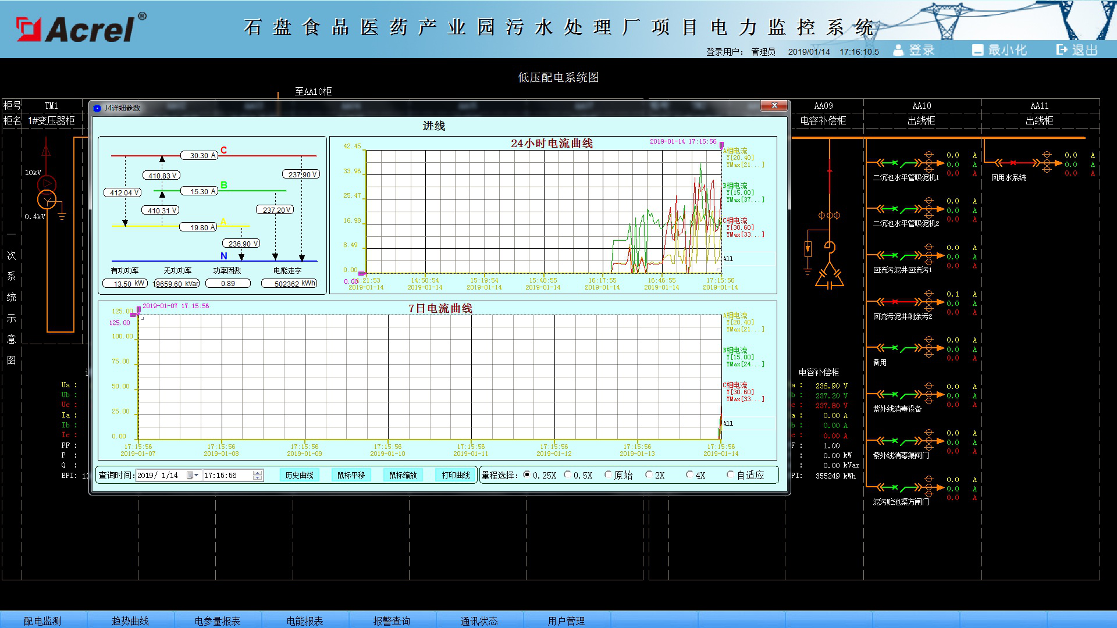Click All legend entry in 7-day chart
Screen dimensions: 1117x628
(728, 423)
